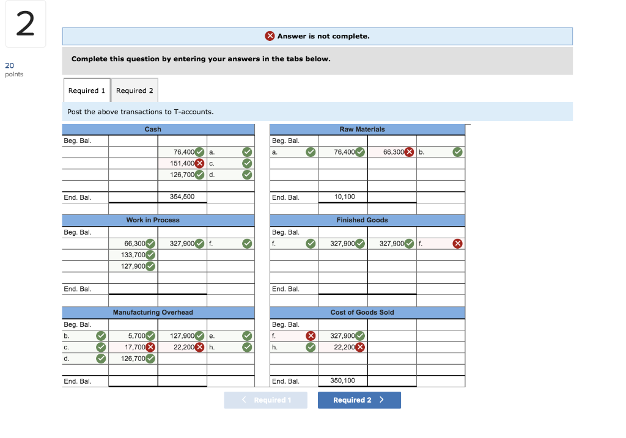The height and width of the screenshot is (438, 626).
Task: Click red X next to 151,400 in Cash
Action: (x=200, y=164)
